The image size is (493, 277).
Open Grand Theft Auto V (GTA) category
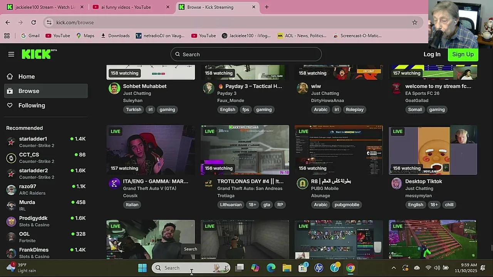150,189
